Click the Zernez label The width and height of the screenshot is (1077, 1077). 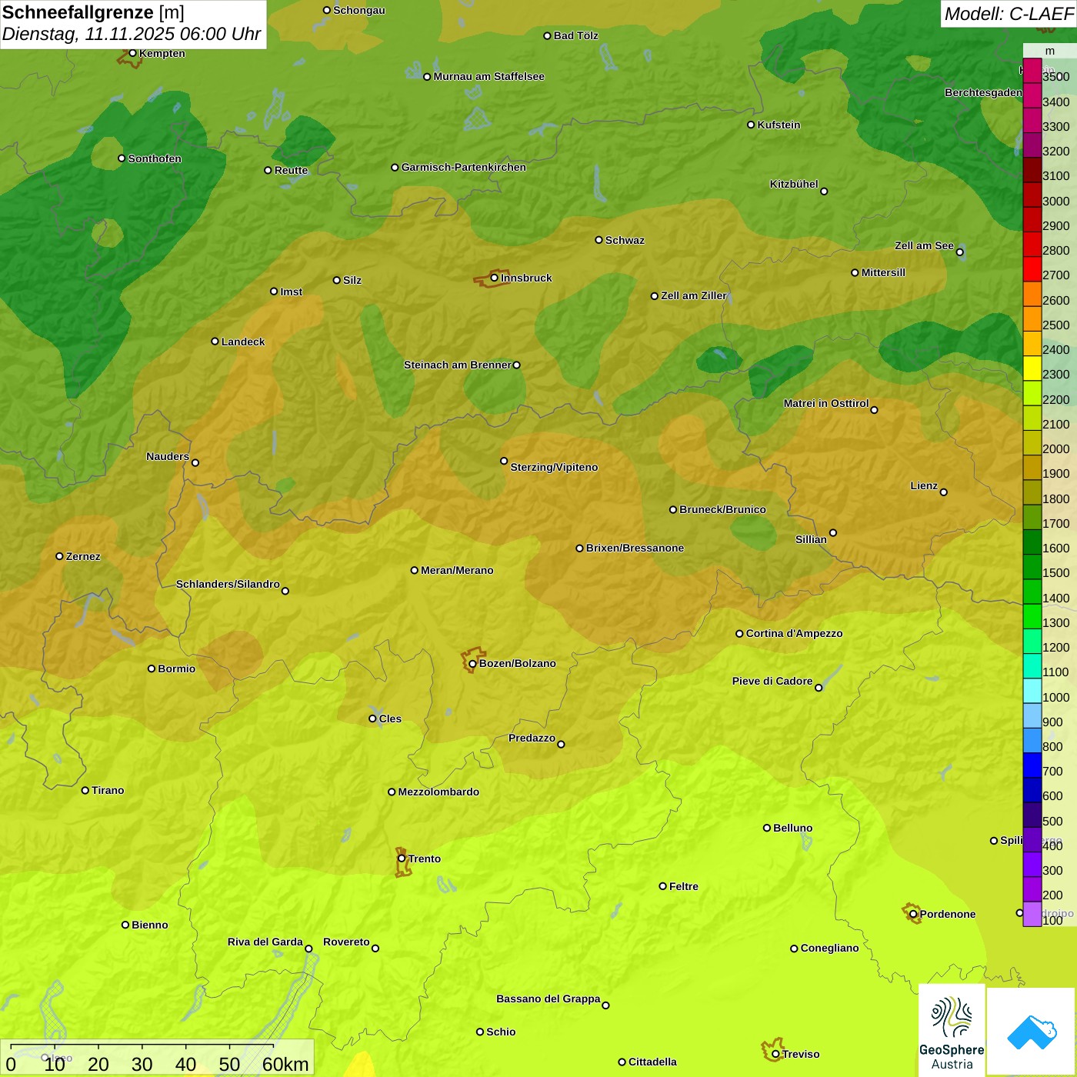tap(83, 556)
